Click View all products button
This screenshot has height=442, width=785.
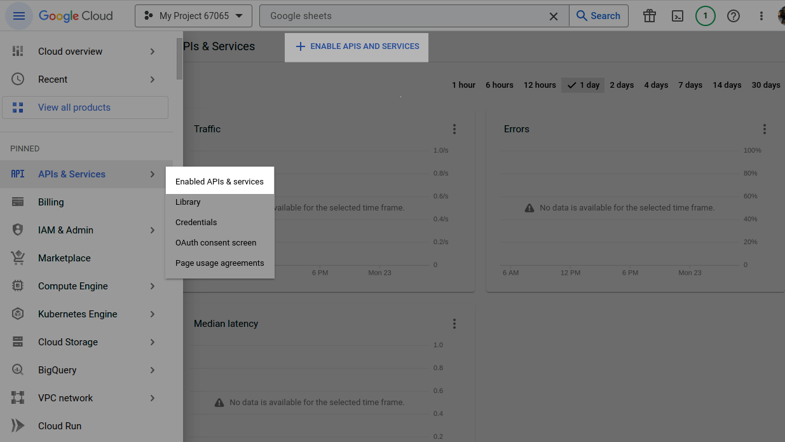[x=85, y=107]
